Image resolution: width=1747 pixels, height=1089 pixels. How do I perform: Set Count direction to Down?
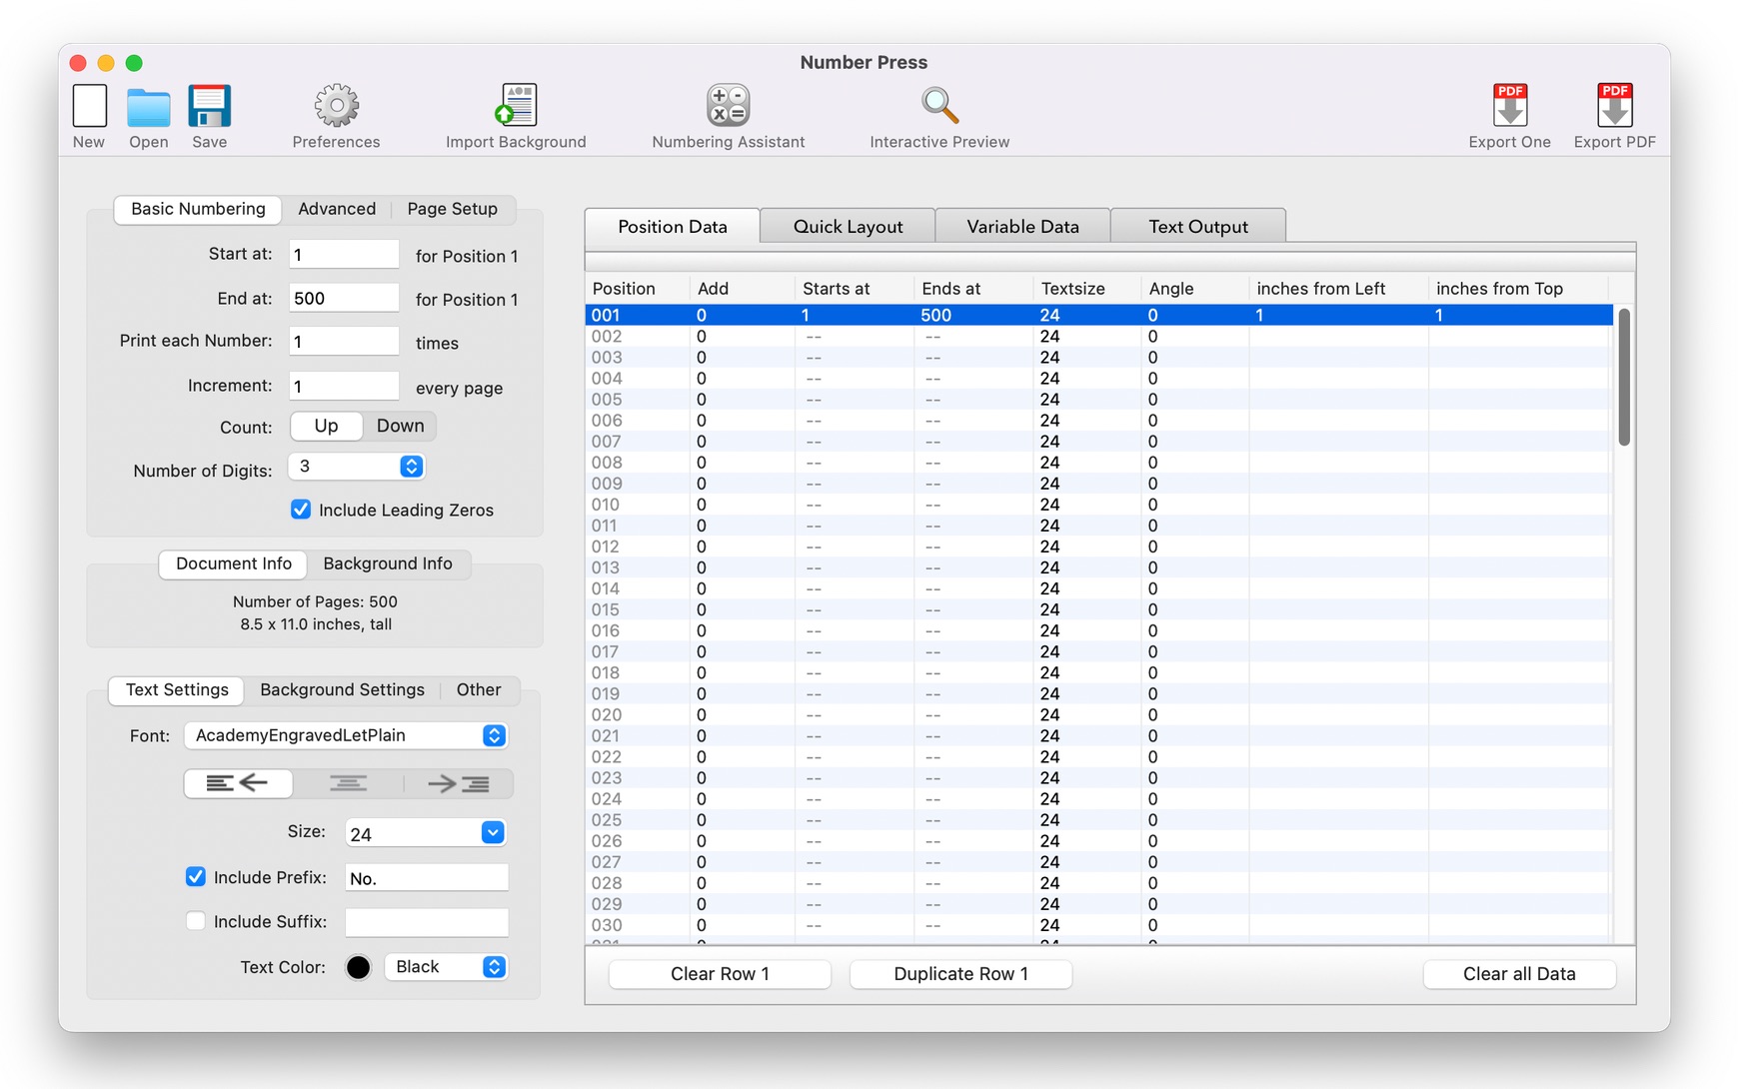click(400, 426)
